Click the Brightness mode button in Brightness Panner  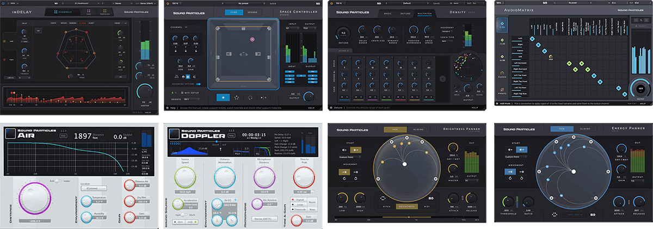[x=406, y=206]
